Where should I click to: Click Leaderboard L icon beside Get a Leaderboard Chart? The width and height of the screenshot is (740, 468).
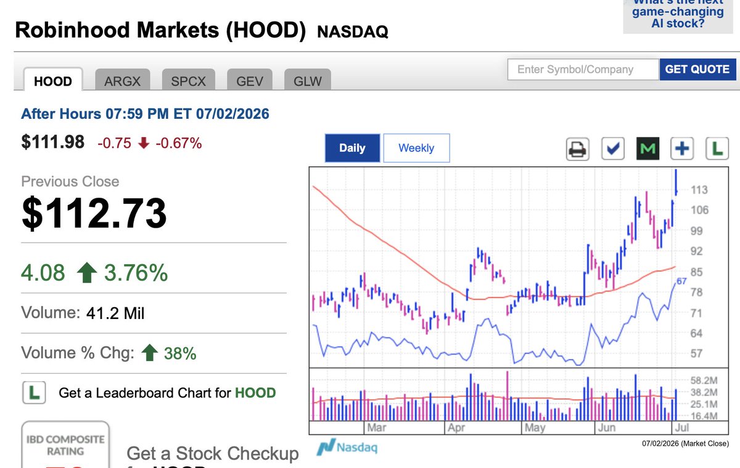pos(35,392)
